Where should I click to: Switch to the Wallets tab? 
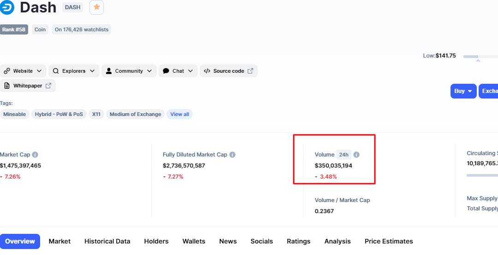pyautogui.click(x=194, y=241)
